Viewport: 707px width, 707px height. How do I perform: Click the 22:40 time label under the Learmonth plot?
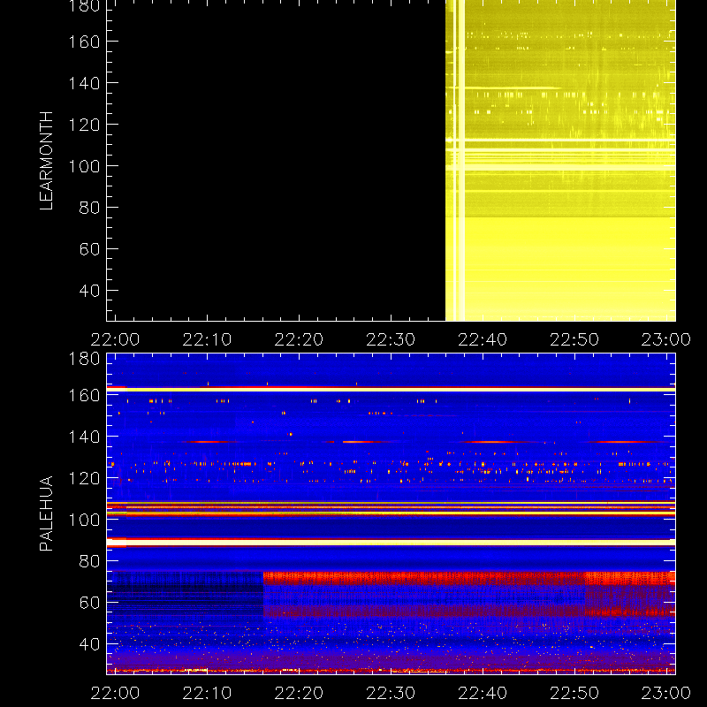pyautogui.click(x=483, y=339)
